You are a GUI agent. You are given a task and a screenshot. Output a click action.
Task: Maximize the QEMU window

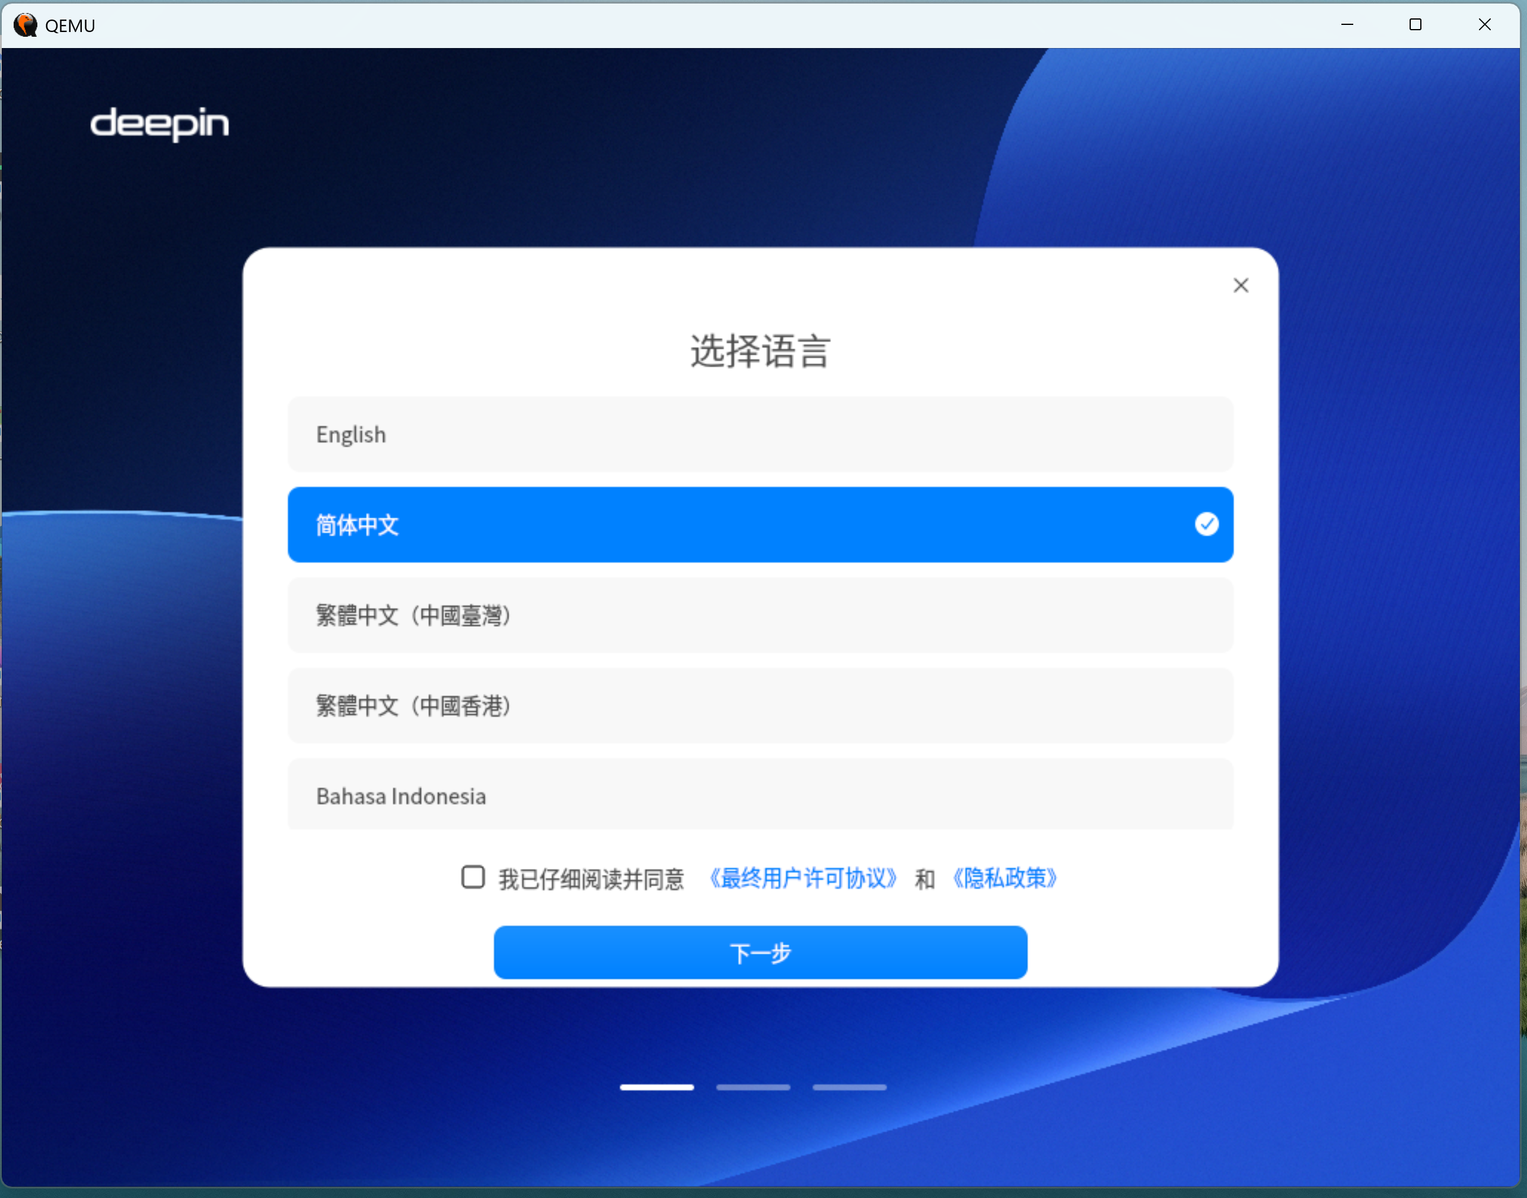[1416, 24]
